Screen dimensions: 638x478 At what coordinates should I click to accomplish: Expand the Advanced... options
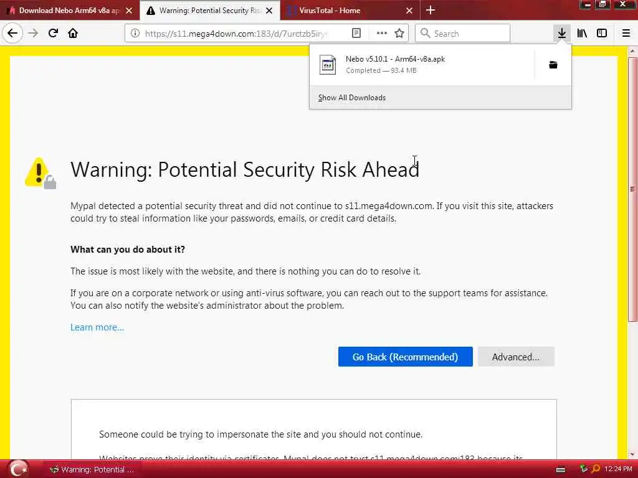tap(516, 357)
